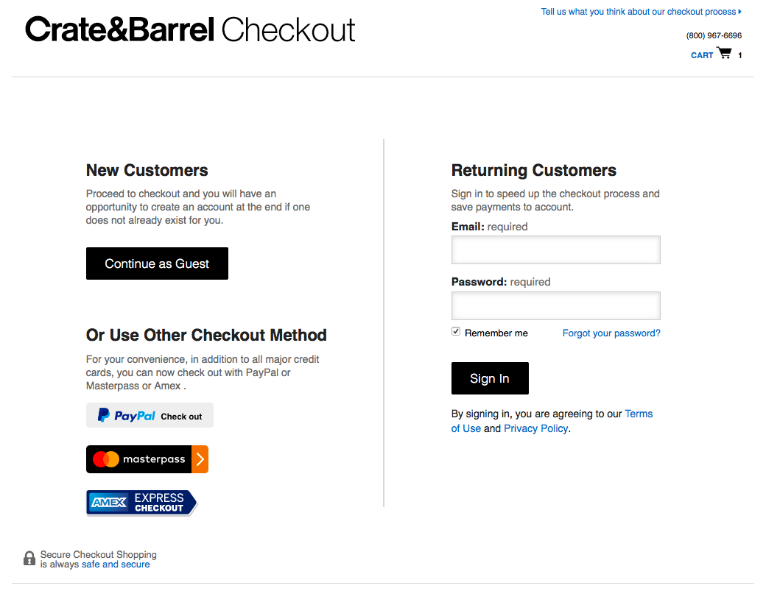Click the orange Masterpass arrow chevron
This screenshot has width=766, height=591.
click(200, 459)
